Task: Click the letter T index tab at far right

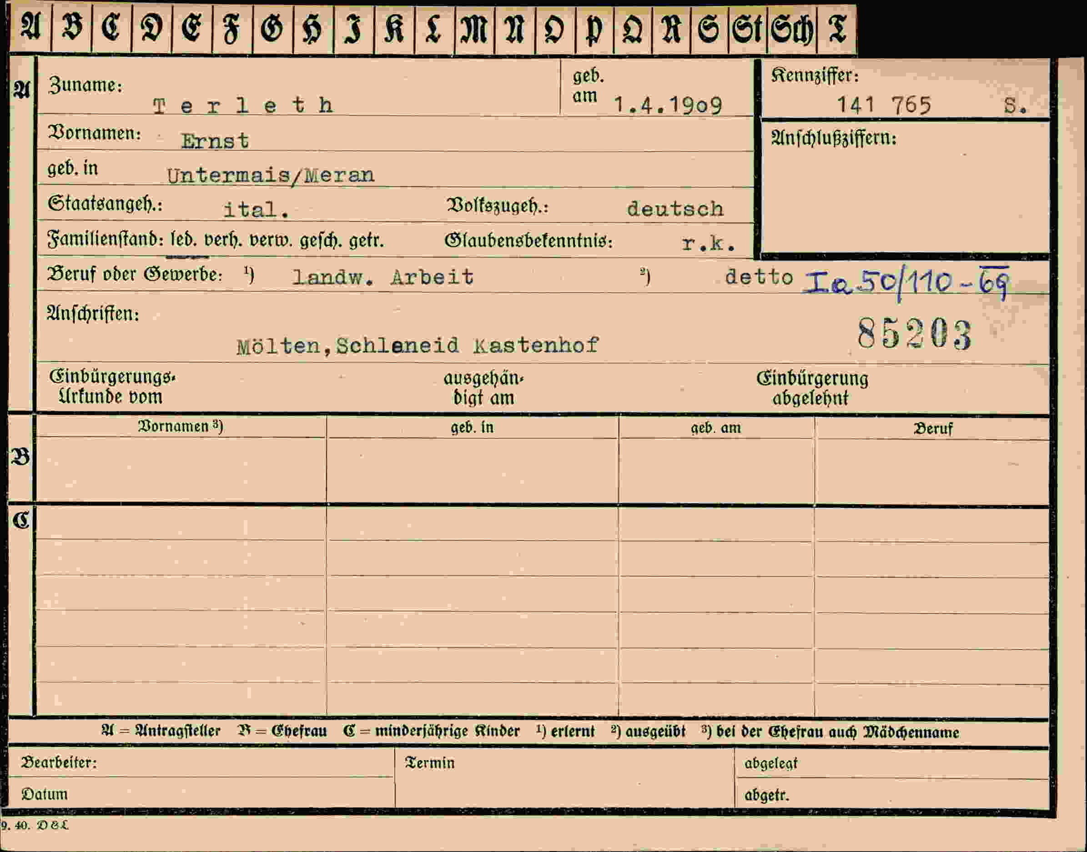Action: click(837, 29)
